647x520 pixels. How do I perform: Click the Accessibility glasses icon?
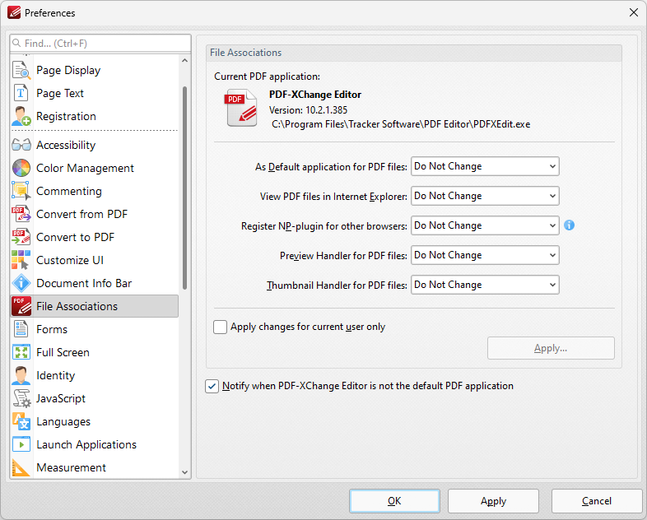[x=21, y=145]
